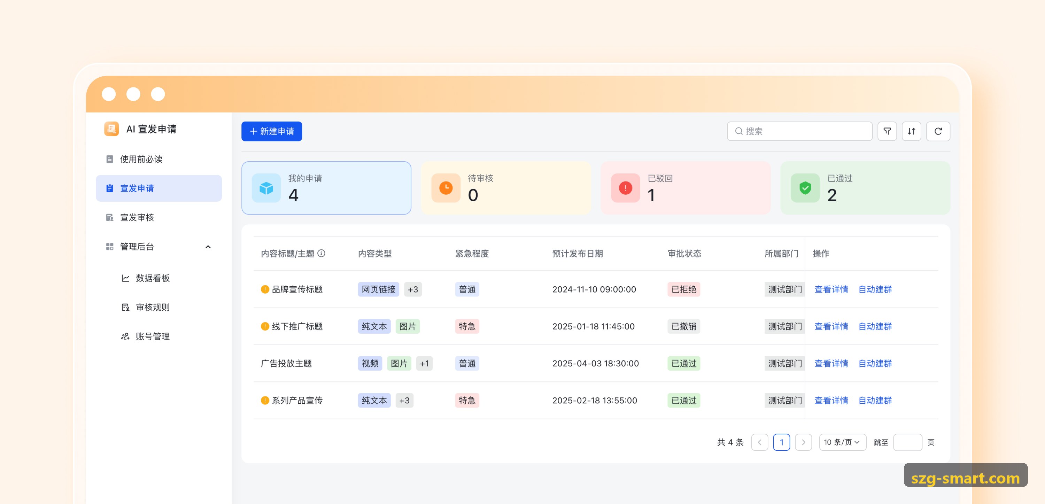
Task: Click warning icon beside 线下推广标题
Action: 265,326
